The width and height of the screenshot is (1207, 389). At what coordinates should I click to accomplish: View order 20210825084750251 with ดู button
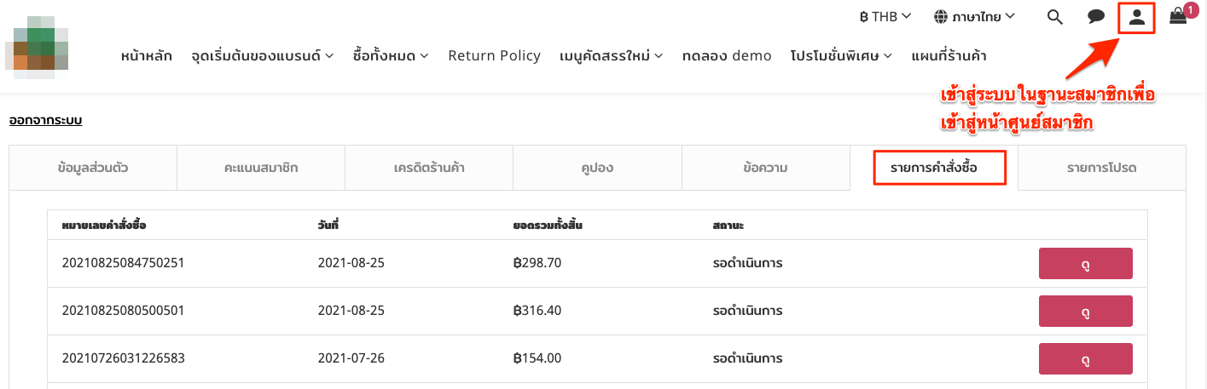pos(1085,264)
